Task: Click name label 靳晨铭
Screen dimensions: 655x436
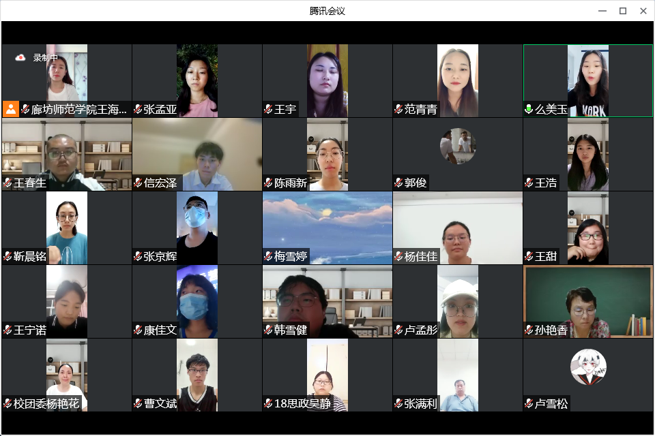Action: [x=29, y=256]
